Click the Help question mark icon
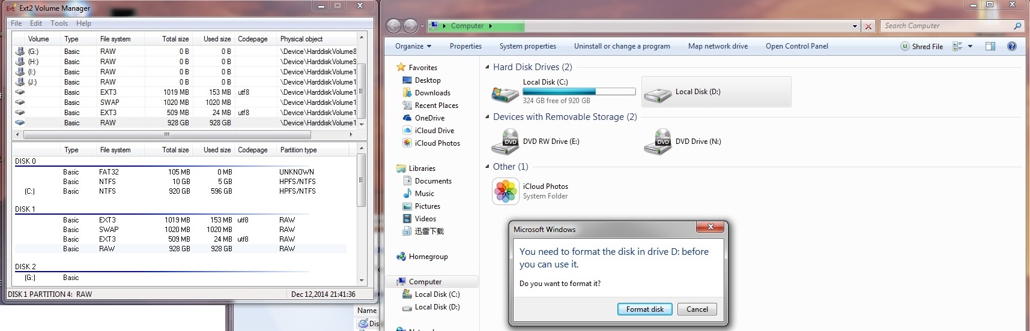Image resolution: width=1030 pixels, height=331 pixels. pyautogui.click(x=1012, y=46)
